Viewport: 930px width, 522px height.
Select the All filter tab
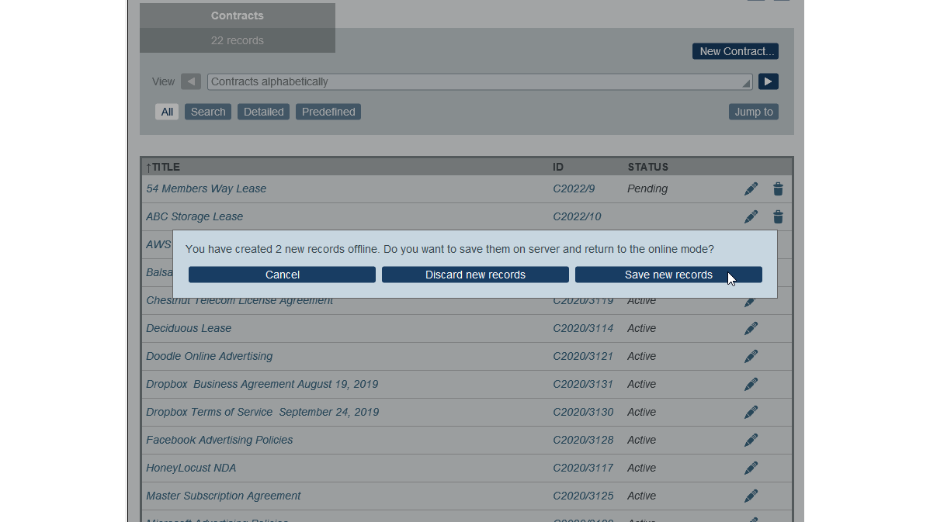click(167, 112)
